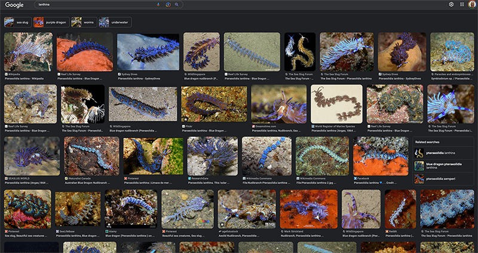Click the Google logo
The width and height of the screenshot is (478, 253).
14,5
